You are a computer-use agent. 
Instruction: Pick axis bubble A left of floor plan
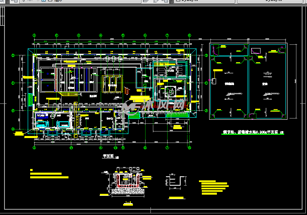(13, 129)
